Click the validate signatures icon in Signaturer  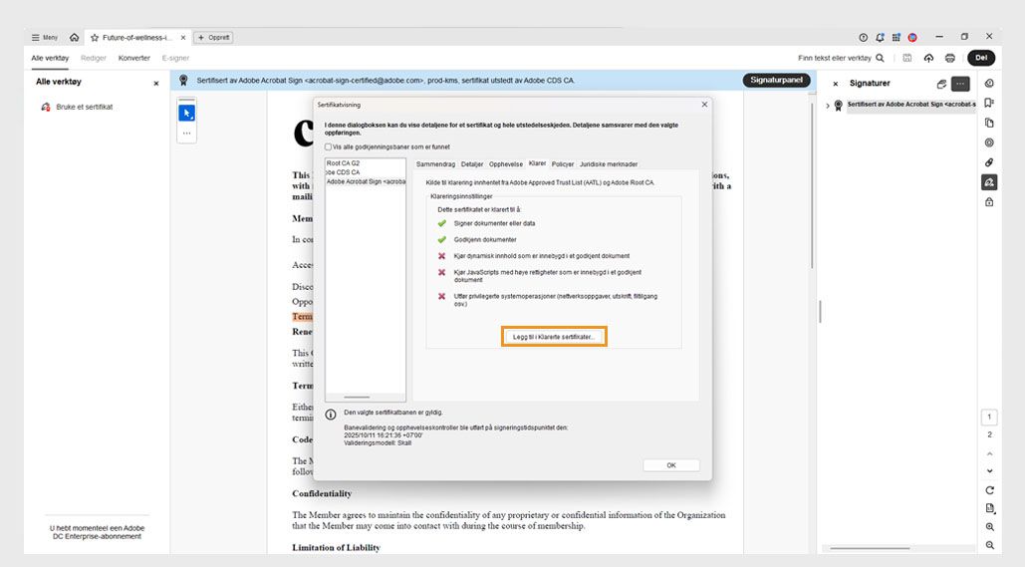(x=941, y=84)
